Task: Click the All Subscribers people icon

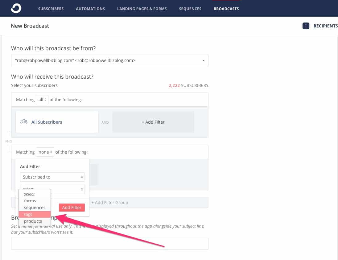Action: [24, 122]
